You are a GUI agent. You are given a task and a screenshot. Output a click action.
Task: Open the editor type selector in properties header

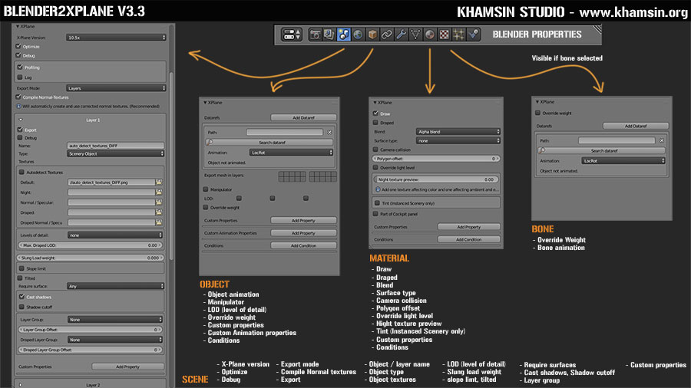pos(292,35)
